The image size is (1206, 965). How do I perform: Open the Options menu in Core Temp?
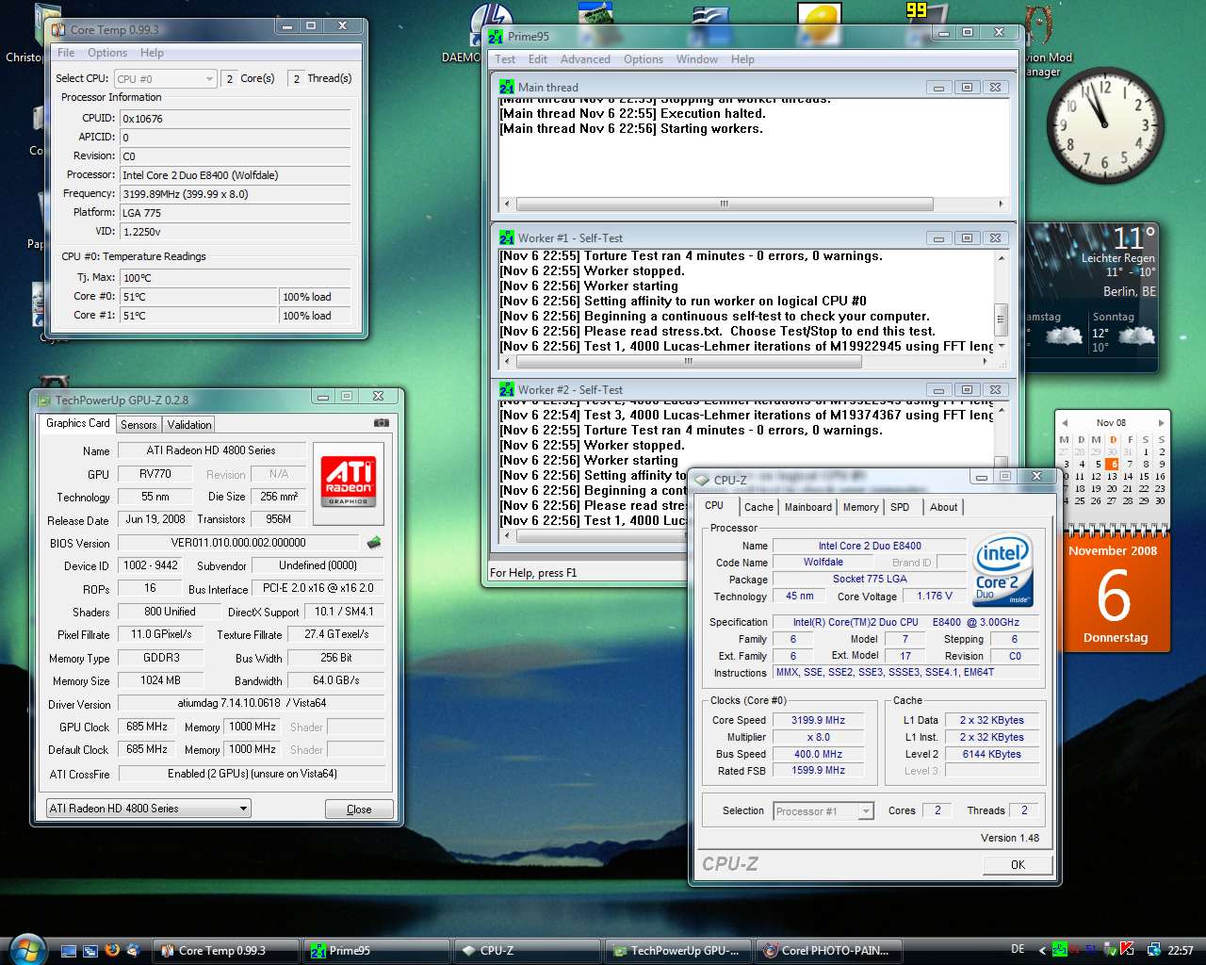tap(107, 53)
